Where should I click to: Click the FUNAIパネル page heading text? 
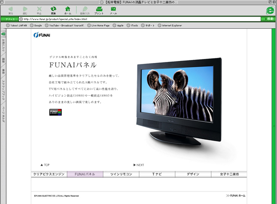73,65
